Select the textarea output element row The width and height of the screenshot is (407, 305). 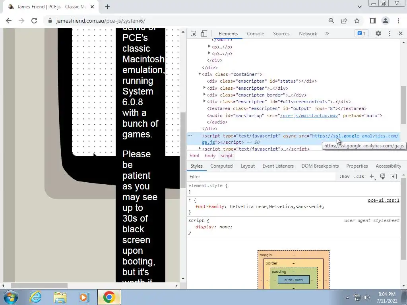287,109
